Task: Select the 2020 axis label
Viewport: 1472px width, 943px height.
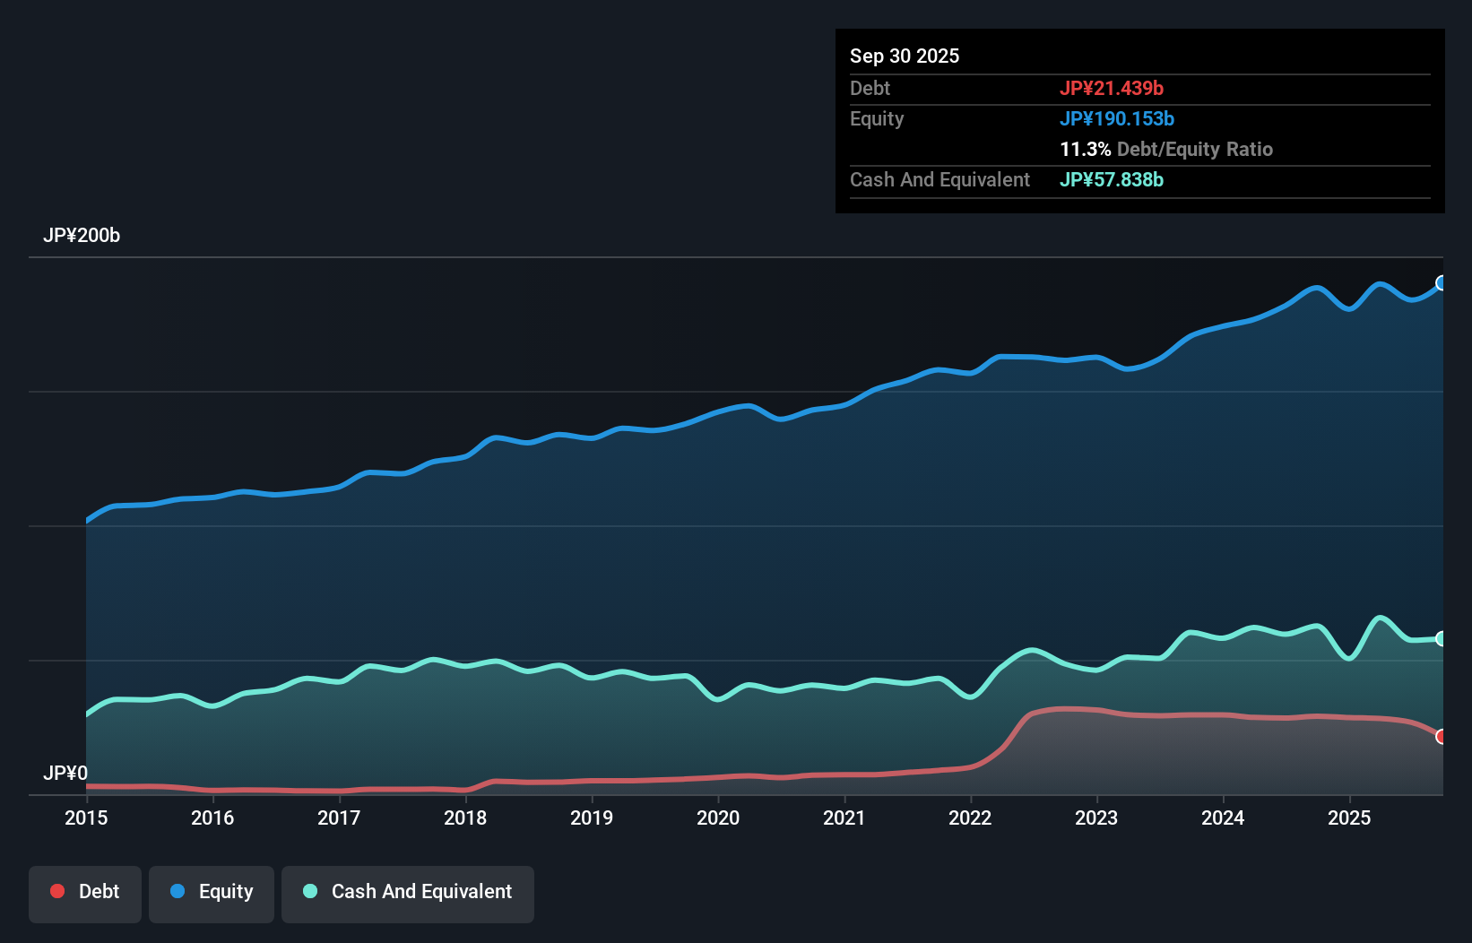Action: tap(718, 818)
